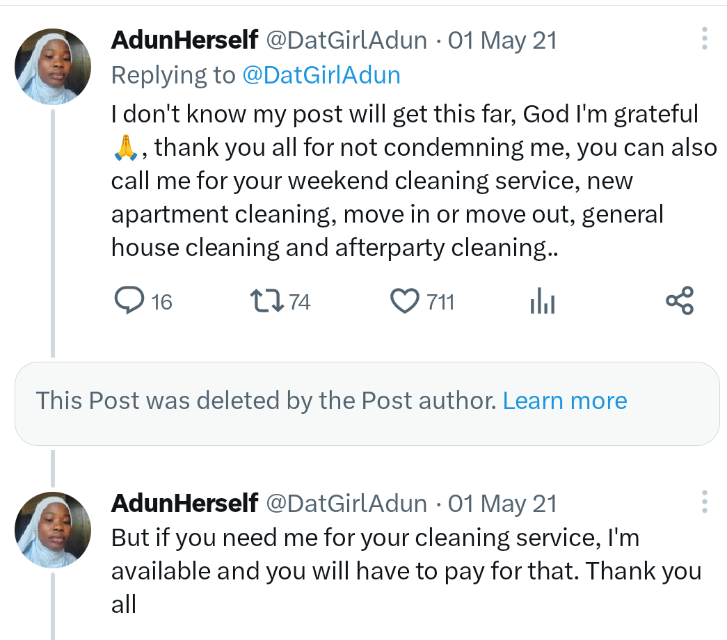Like the post with 711 likes

coord(406,301)
